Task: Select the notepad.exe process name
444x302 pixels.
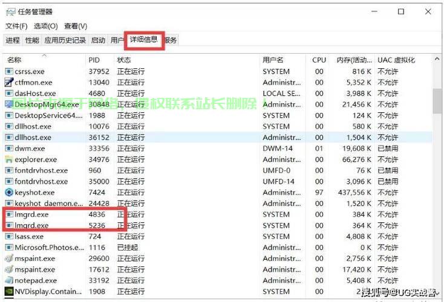Action: 36,280
